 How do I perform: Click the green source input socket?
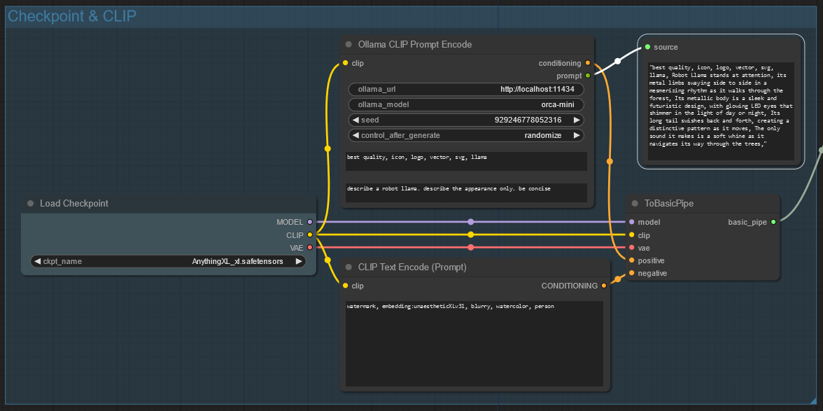pyautogui.click(x=648, y=47)
